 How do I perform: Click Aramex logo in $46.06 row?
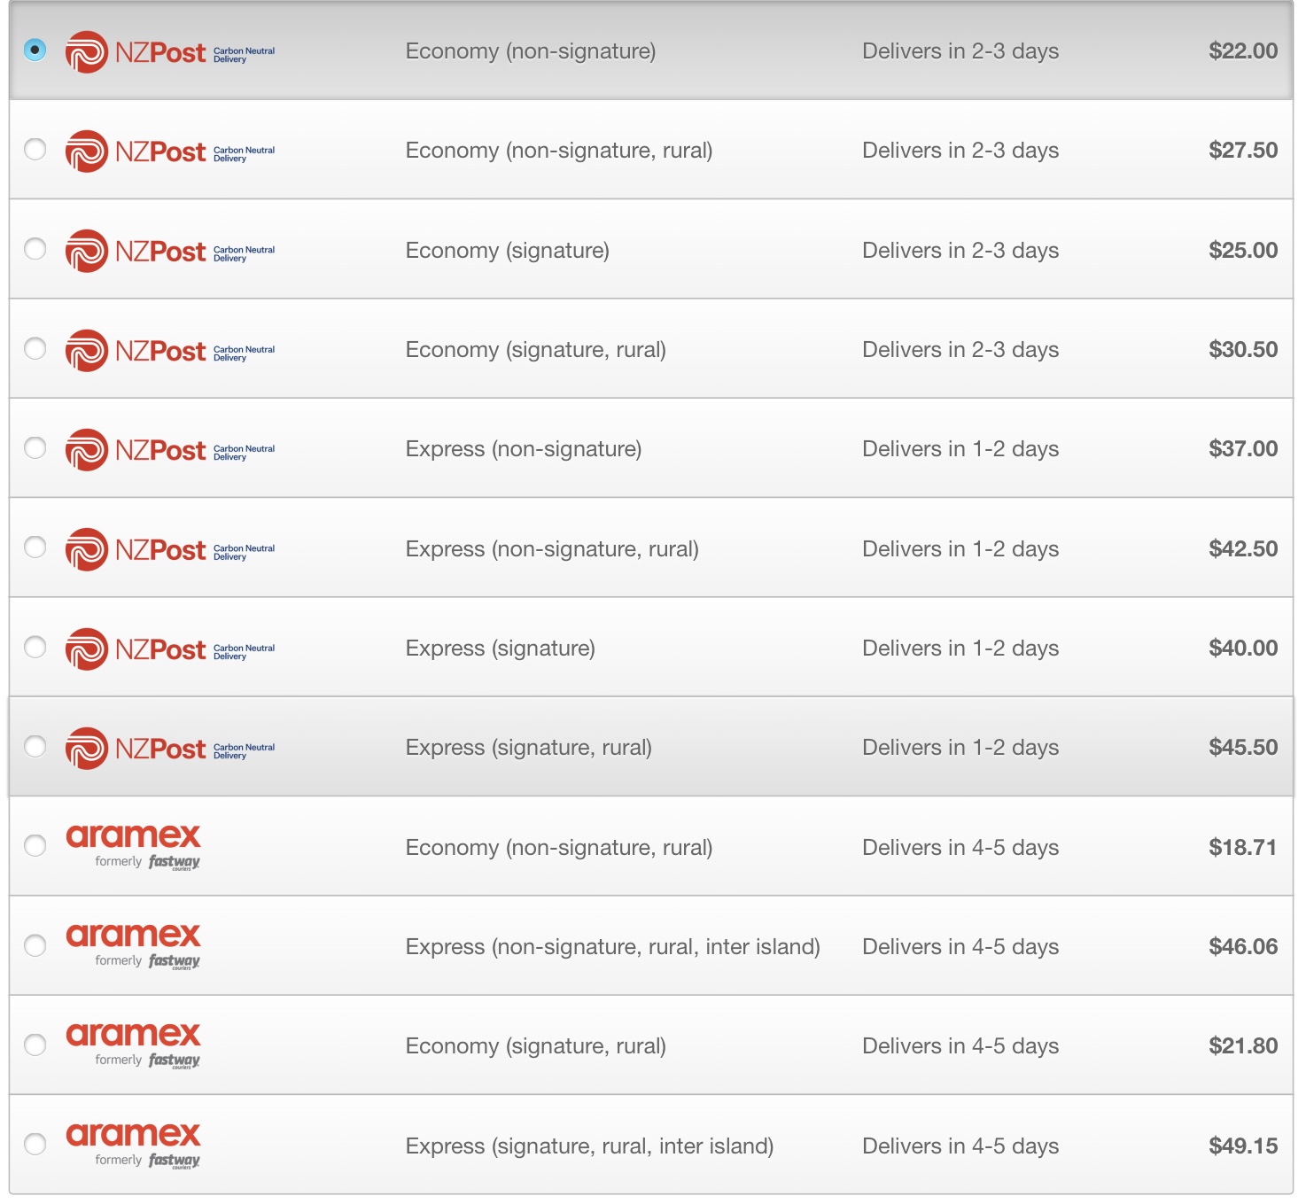point(134,945)
